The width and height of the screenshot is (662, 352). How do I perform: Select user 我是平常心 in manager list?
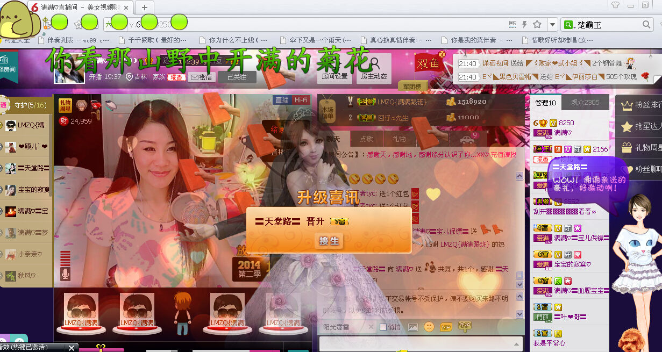549,343
